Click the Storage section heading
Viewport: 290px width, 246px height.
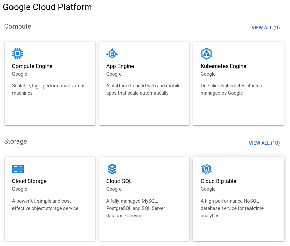pos(16,141)
